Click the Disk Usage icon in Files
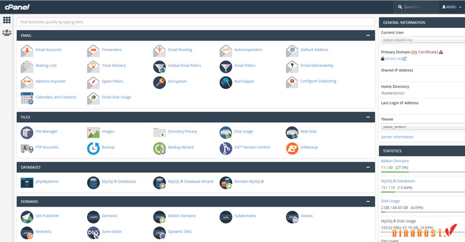 [226, 133]
